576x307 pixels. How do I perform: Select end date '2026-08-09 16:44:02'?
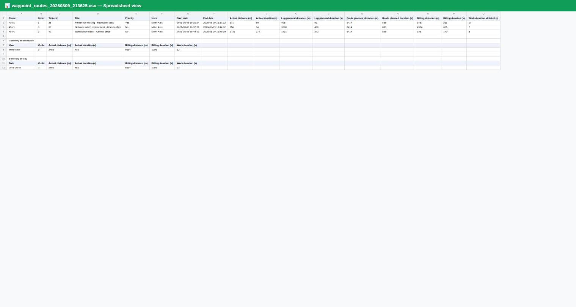[214, 27]
